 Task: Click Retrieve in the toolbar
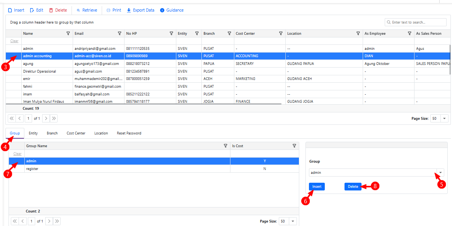point(87,10)
